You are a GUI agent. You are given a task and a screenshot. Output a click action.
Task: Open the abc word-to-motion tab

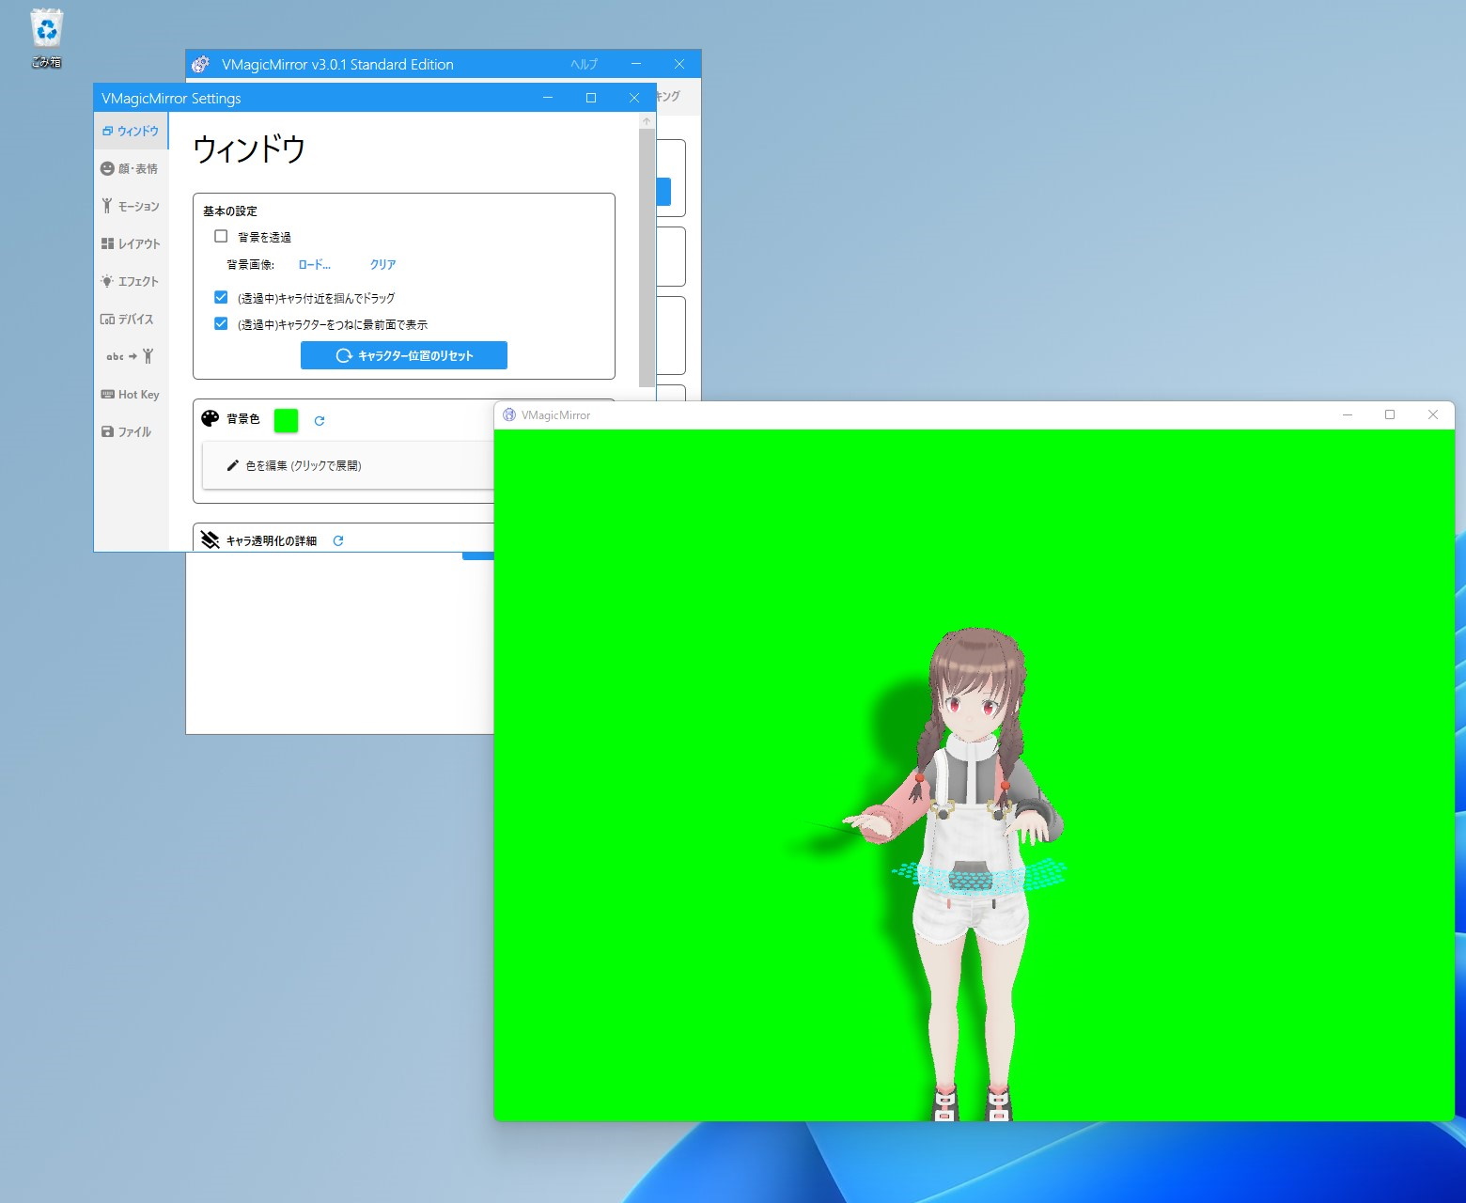click(x=131, y=356)
